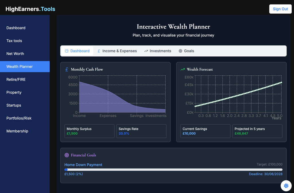This screenshot has width=294, height=193.
Task: Open the Home Down Payment goal
Action: (x=83, y=165)
